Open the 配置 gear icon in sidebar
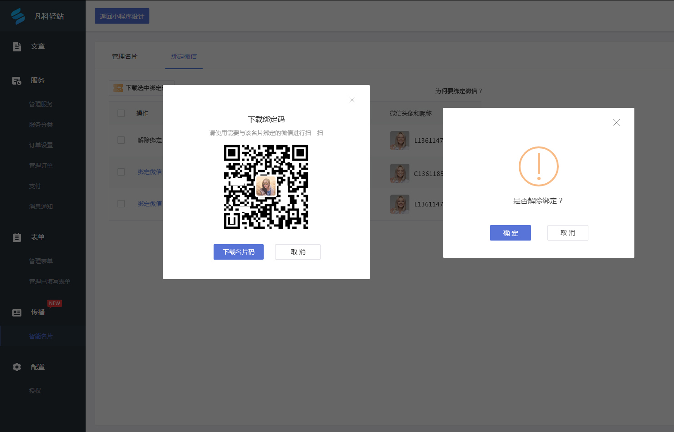 pos(17,367)
